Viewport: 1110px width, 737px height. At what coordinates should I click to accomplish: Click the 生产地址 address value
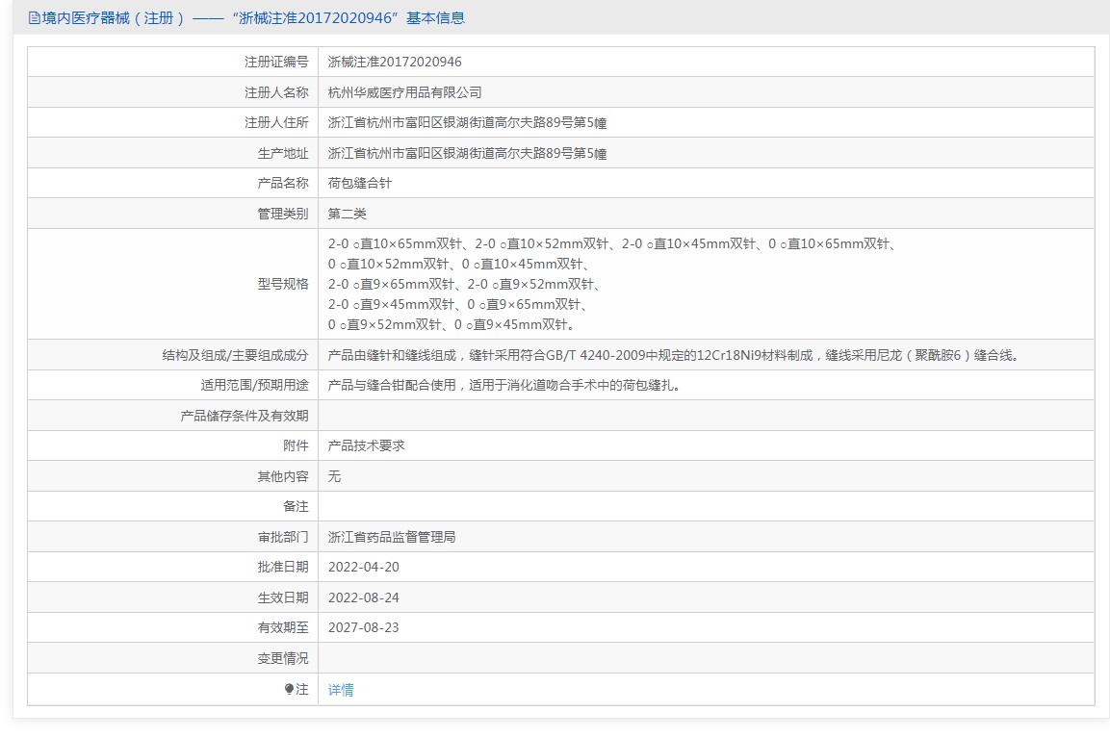467,154
